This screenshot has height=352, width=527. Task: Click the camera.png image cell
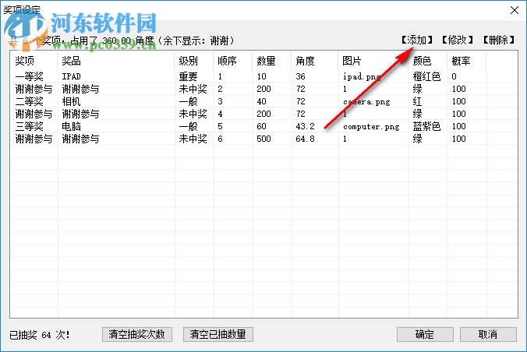coord(366,102)
